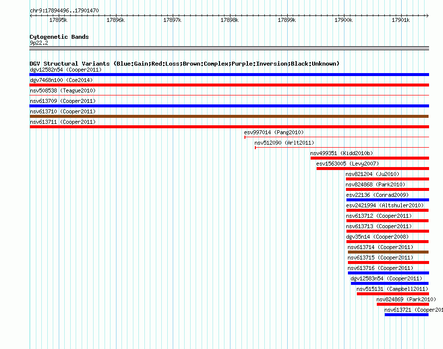This screenshot has width=443, height=349.
Task: Click the 17895k ruler tick label
Action: coord(58,20)
